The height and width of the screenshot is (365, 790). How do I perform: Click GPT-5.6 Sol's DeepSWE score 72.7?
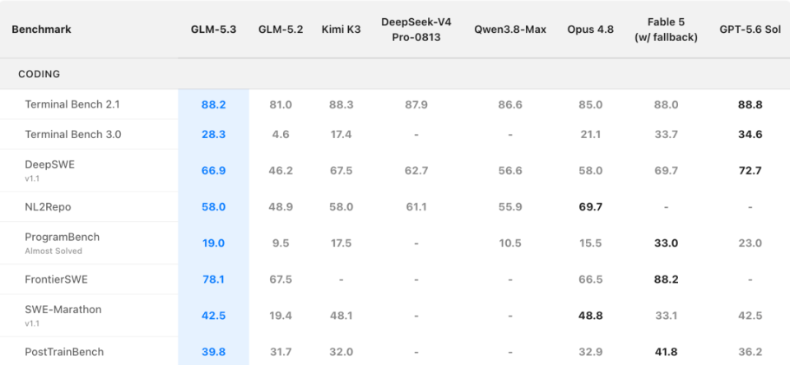[750, 171]
